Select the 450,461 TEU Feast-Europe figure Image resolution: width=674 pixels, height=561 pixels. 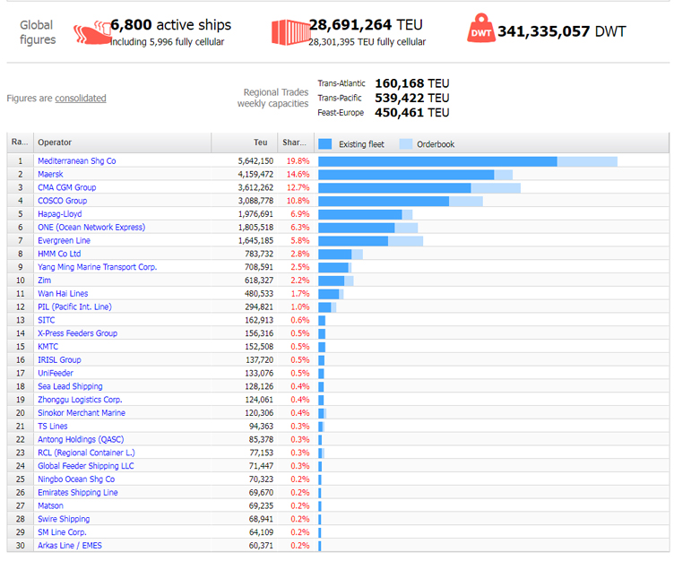point(411,113)
